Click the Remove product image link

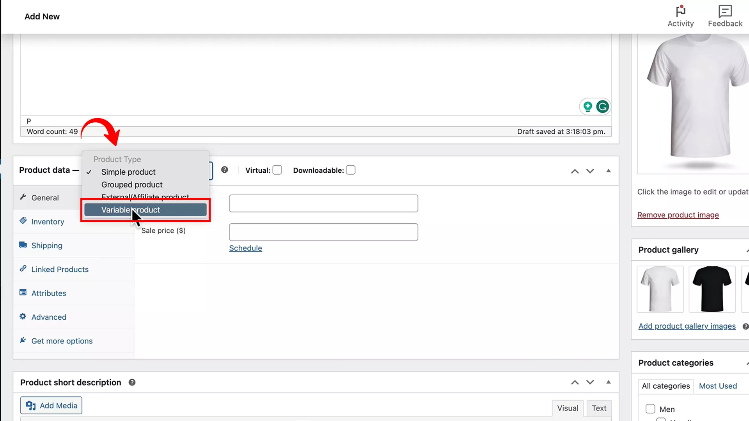[x=678, y=215]
